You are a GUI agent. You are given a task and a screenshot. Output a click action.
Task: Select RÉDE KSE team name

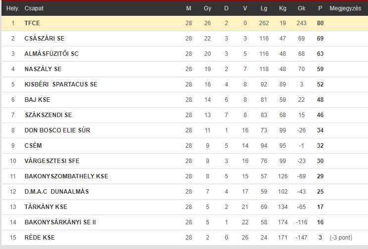click(x=40, y=238)
